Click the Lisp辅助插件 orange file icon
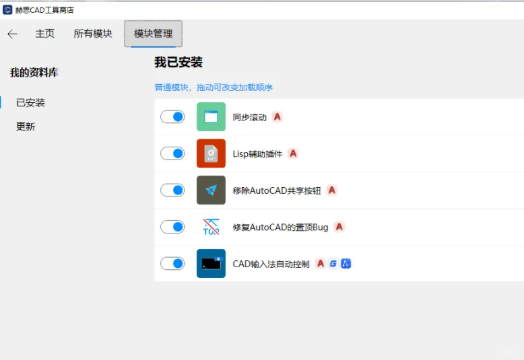 click(x=211, y=153)
